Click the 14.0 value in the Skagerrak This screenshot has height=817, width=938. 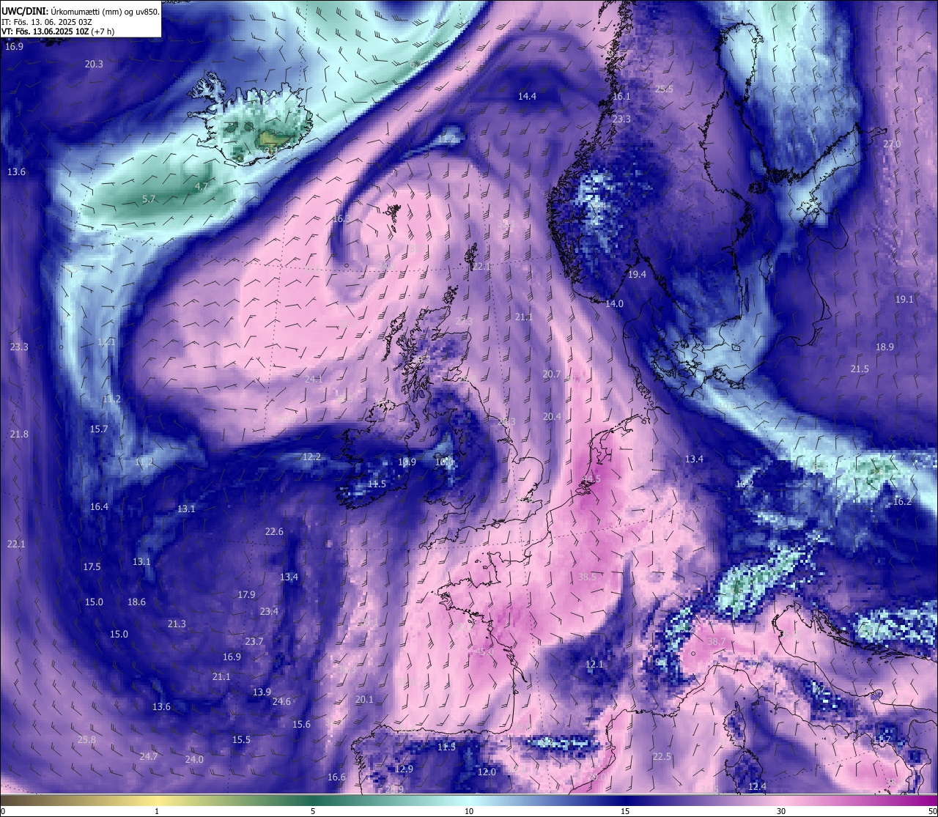point(614,303)
